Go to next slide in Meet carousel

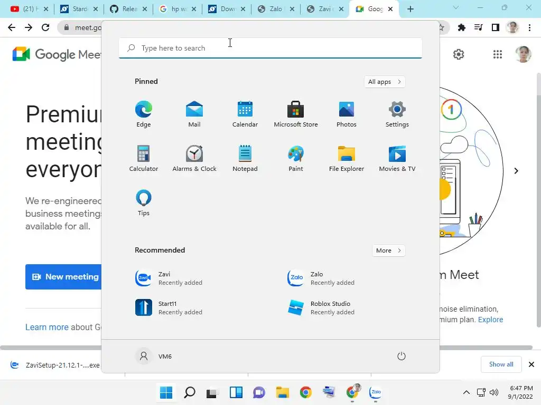[x=516, y=171]
